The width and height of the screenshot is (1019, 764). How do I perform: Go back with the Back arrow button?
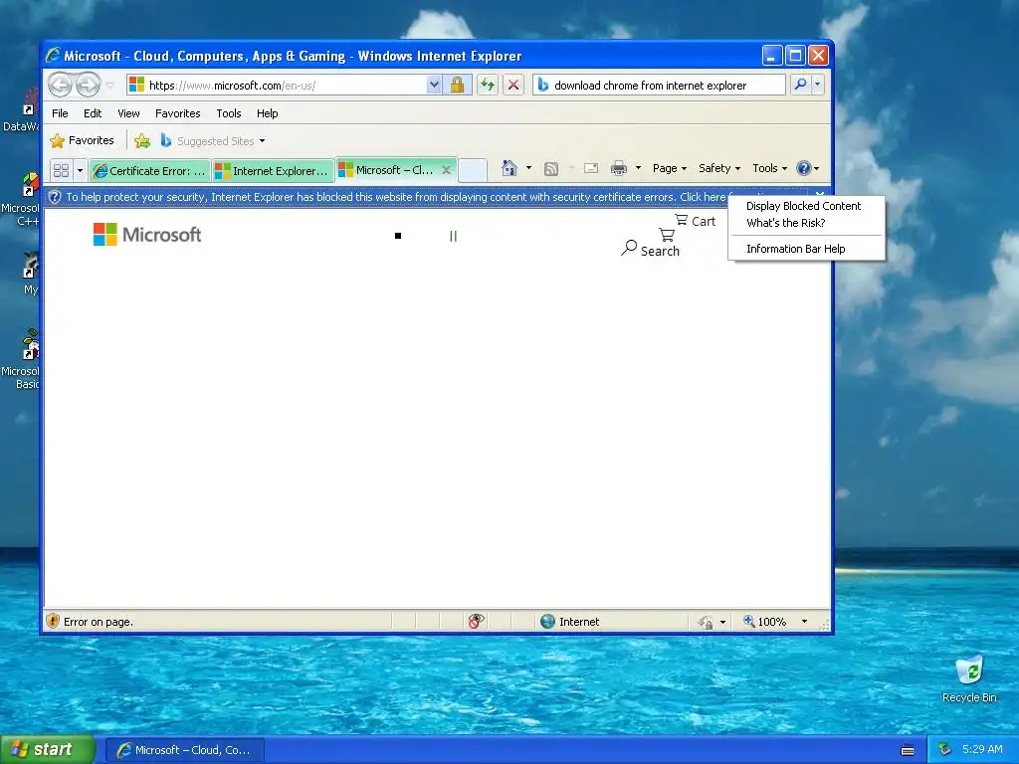coord(60,85)
